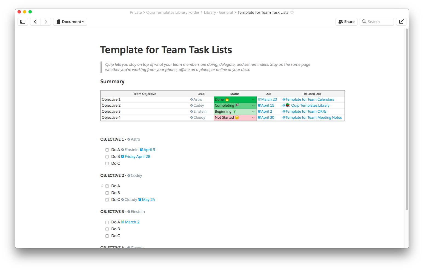Go back with the left arrow
This screenshot has width=424, height=270.
click(x=35, y=22)
